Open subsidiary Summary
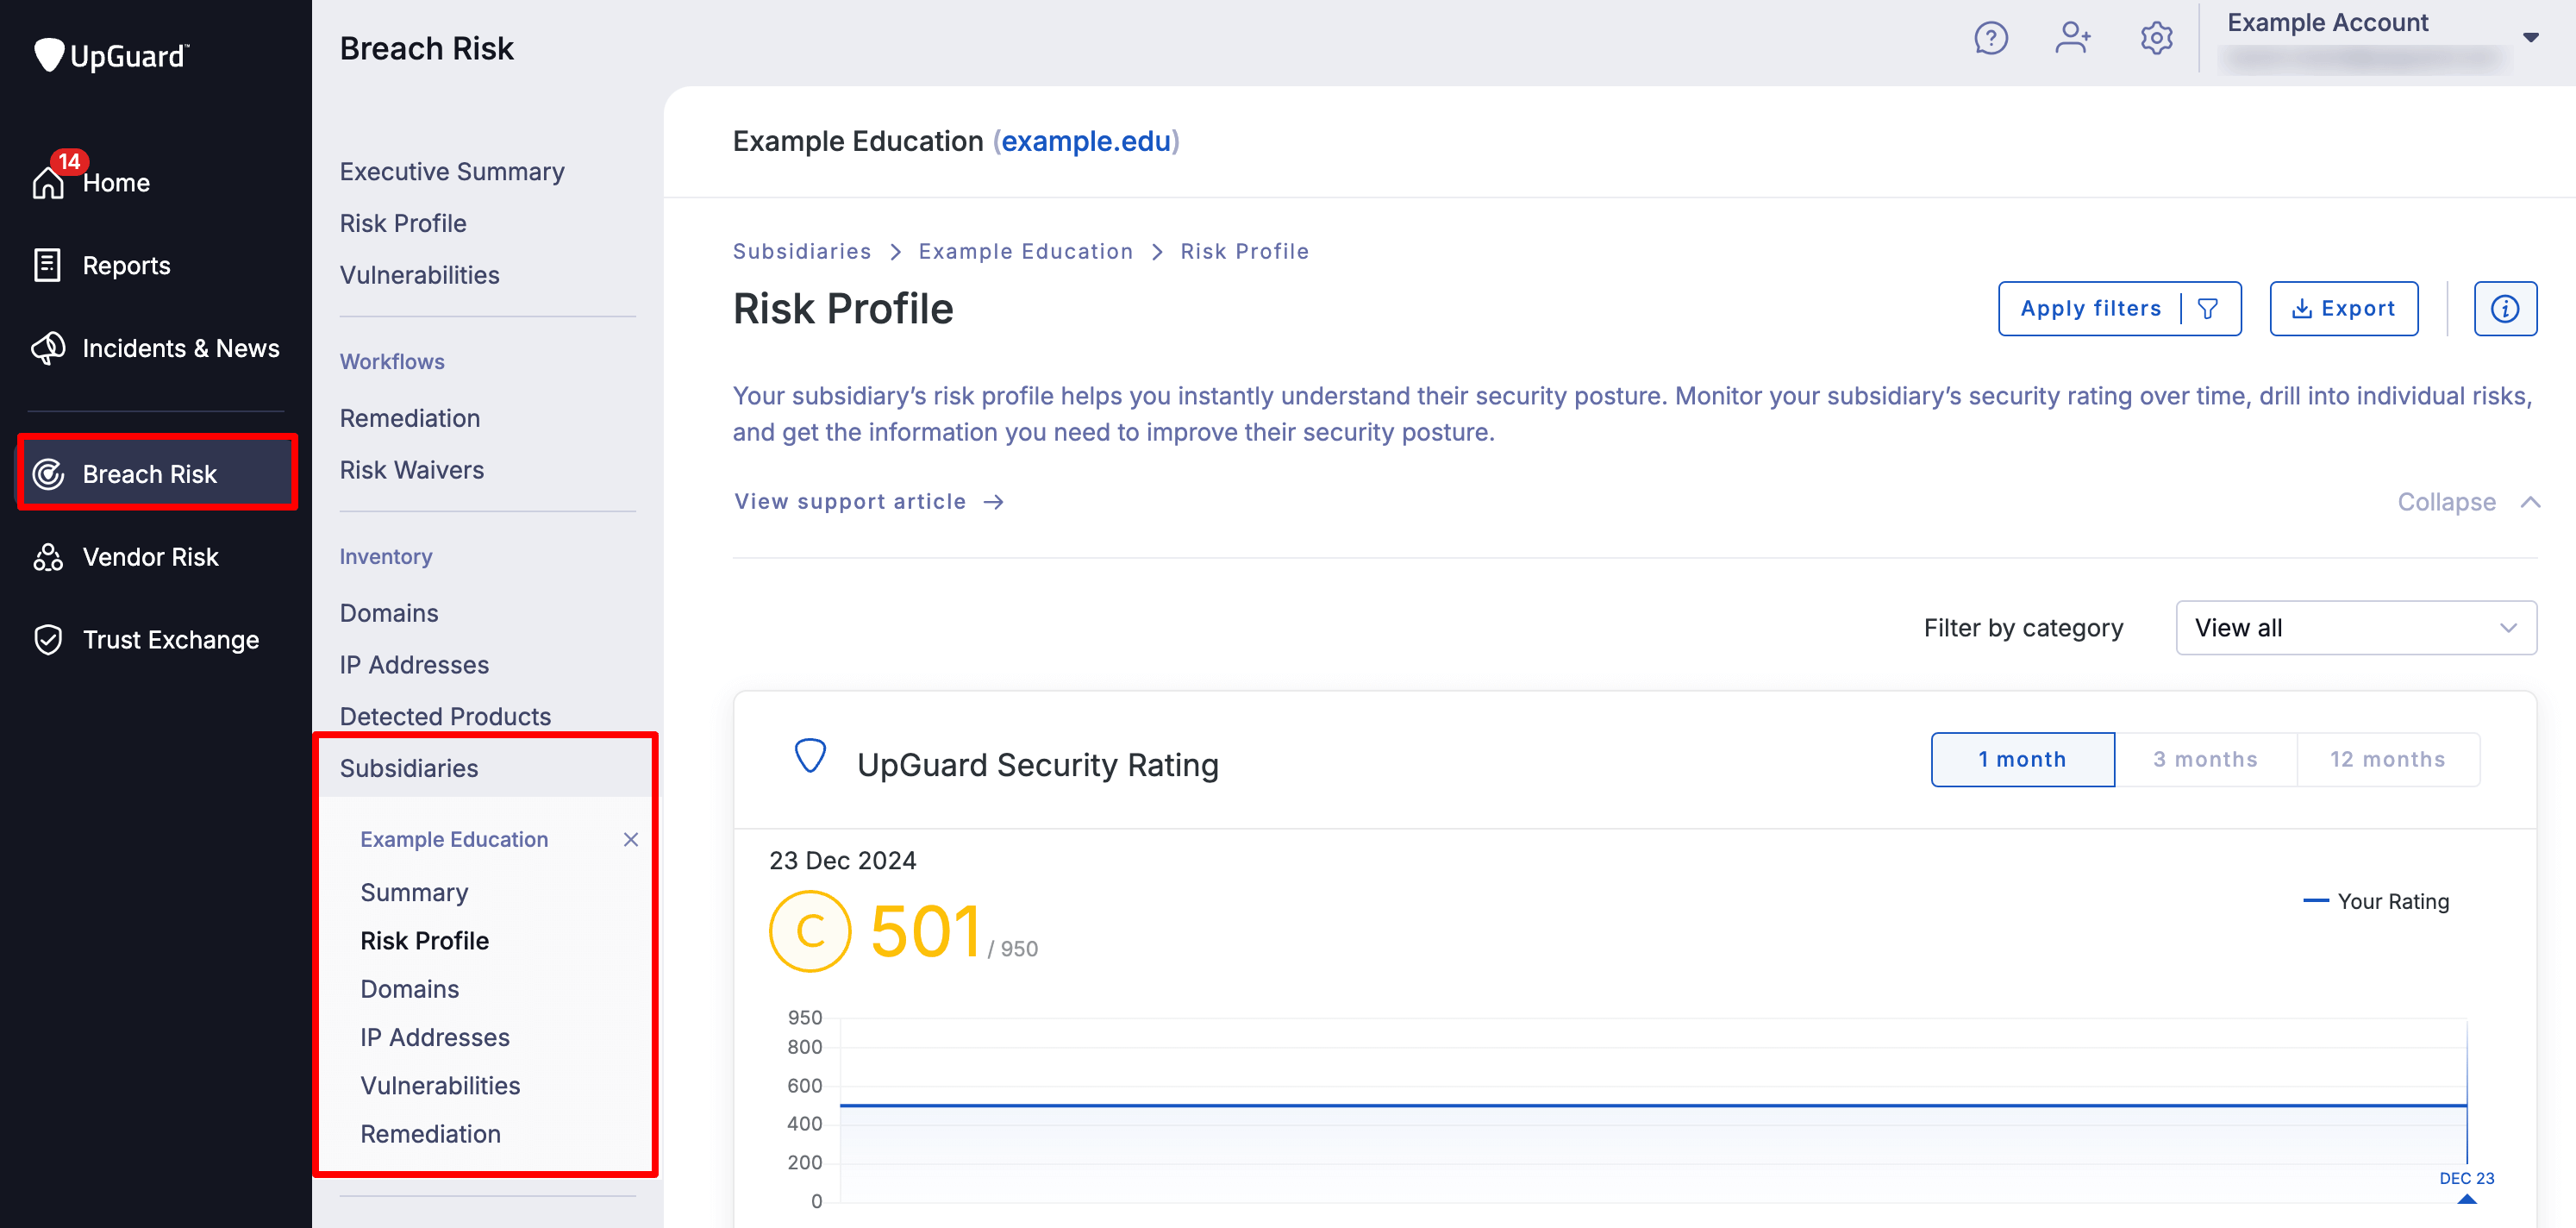 point(414,892)
